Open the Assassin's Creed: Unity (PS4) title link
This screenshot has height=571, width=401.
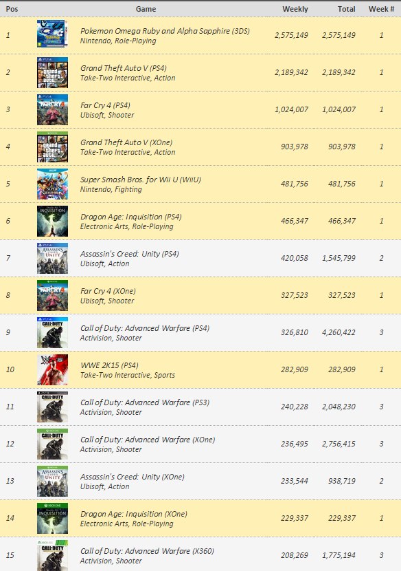(129, 254)
